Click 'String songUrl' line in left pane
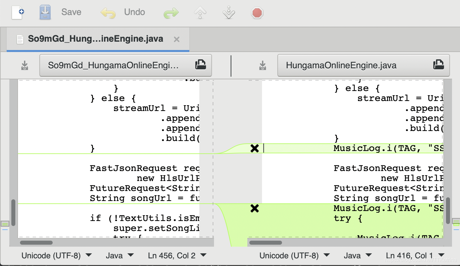 145,198
